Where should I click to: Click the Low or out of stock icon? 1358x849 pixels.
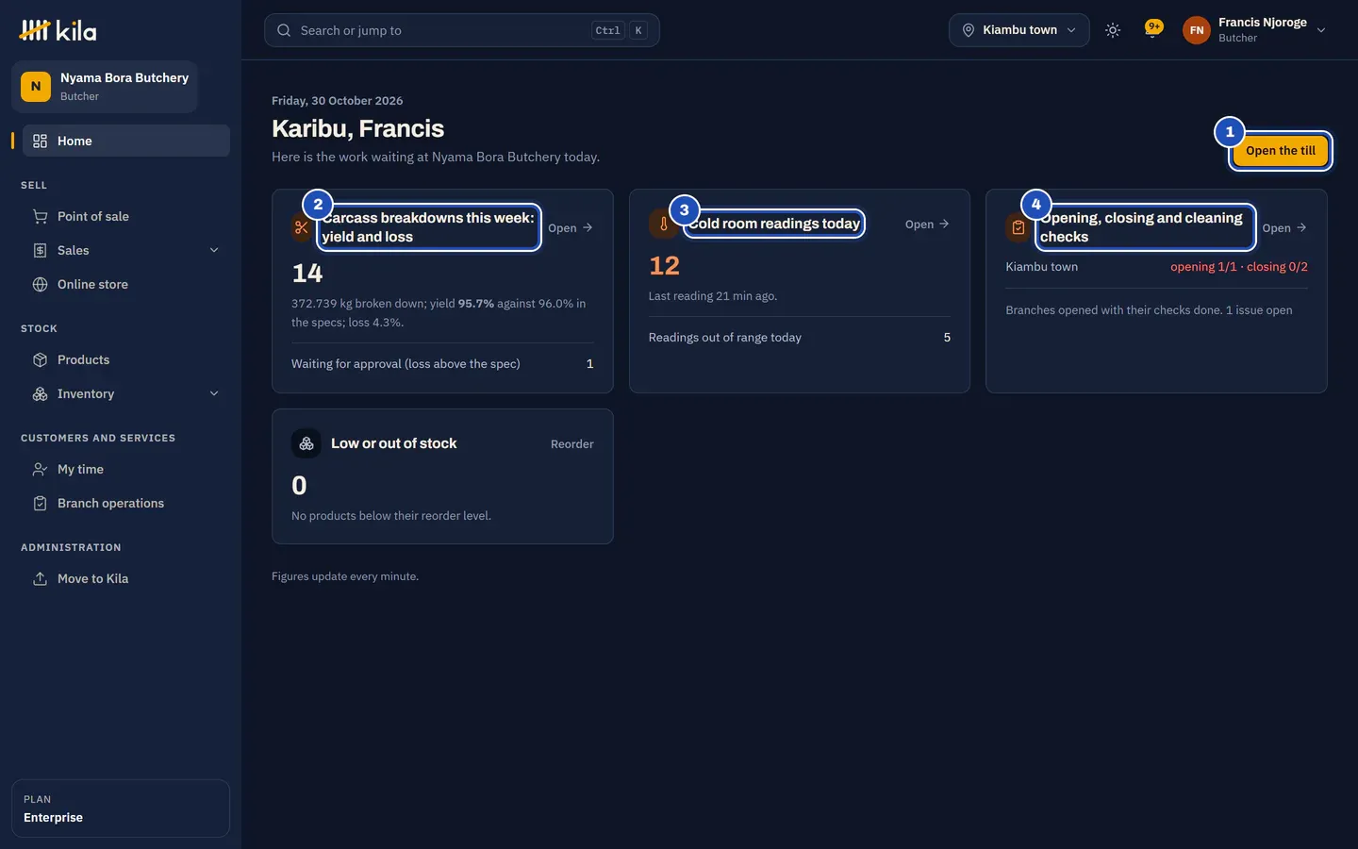(x=306, y=443)
